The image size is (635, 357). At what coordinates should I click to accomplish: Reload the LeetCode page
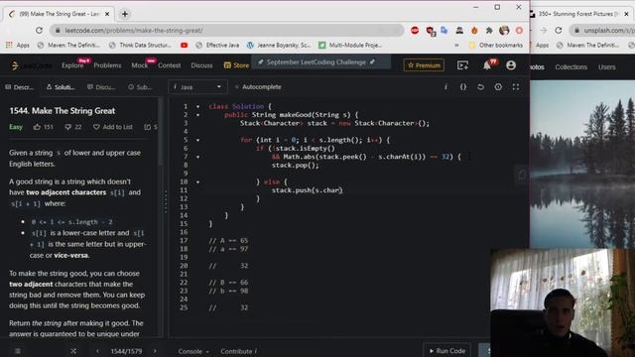[x=39, y=31]
